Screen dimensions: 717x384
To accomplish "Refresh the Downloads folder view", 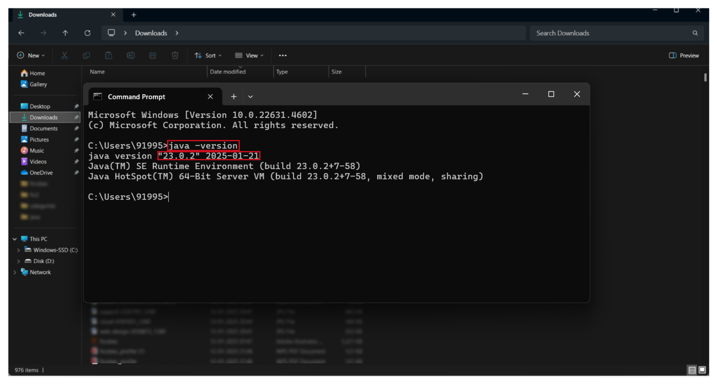I will [x=88, y=33].
